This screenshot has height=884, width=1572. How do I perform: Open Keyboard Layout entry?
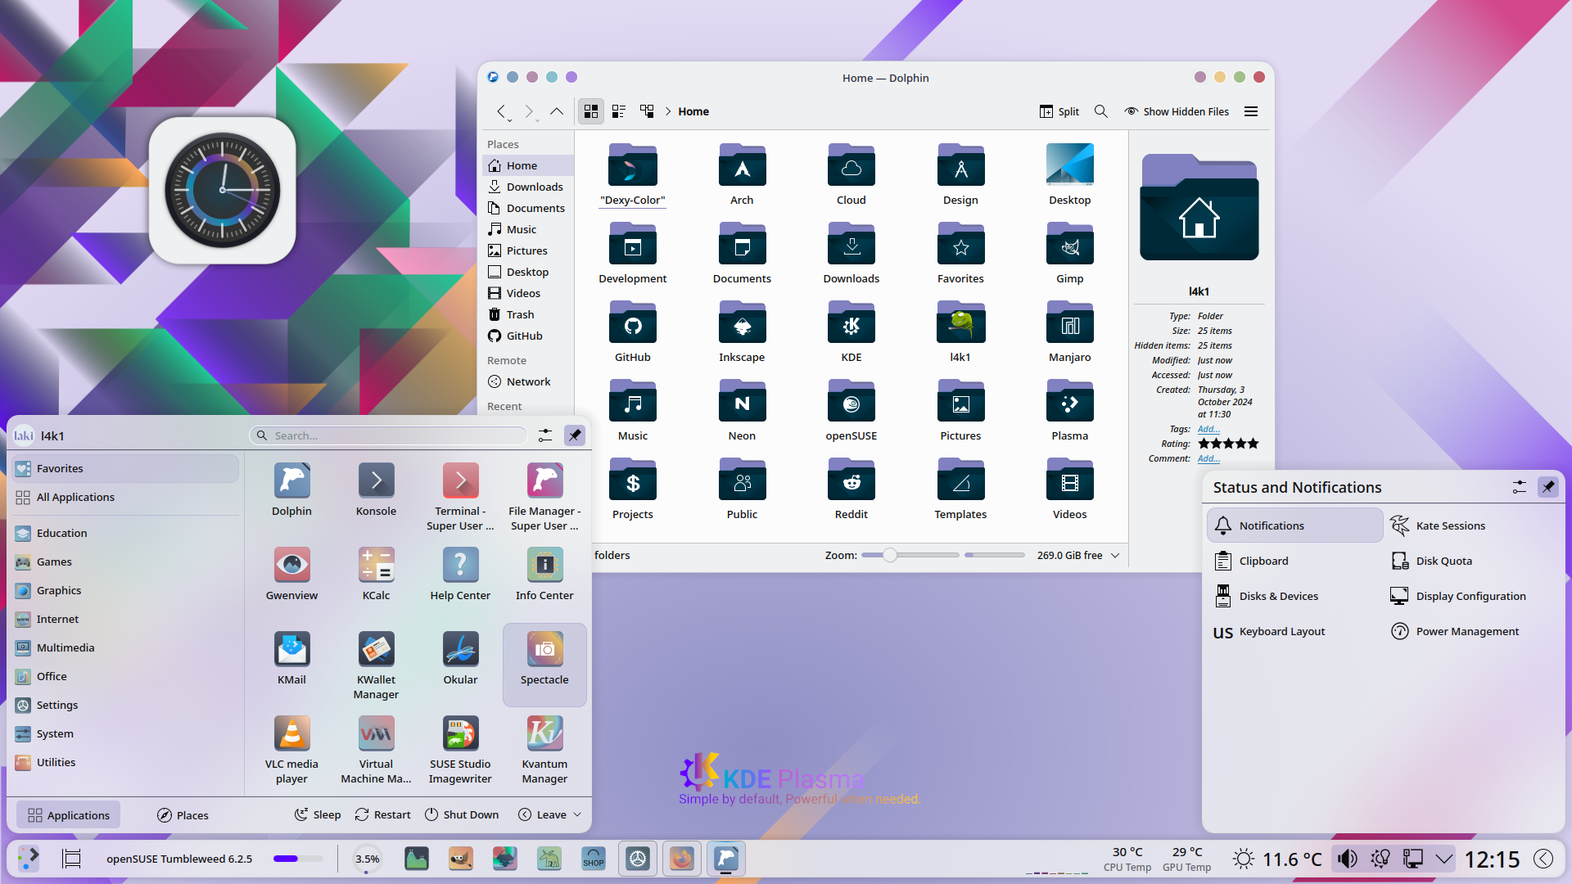tap(1295, 631)
